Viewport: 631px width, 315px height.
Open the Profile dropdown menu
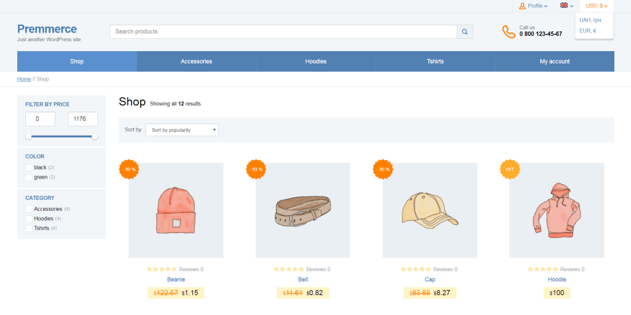[x=533, y=6]
